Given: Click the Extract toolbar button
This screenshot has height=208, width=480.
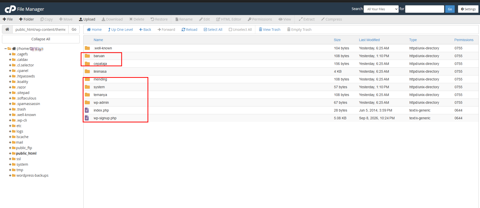Looking at the screenshot, I should [x=307, y=19].
